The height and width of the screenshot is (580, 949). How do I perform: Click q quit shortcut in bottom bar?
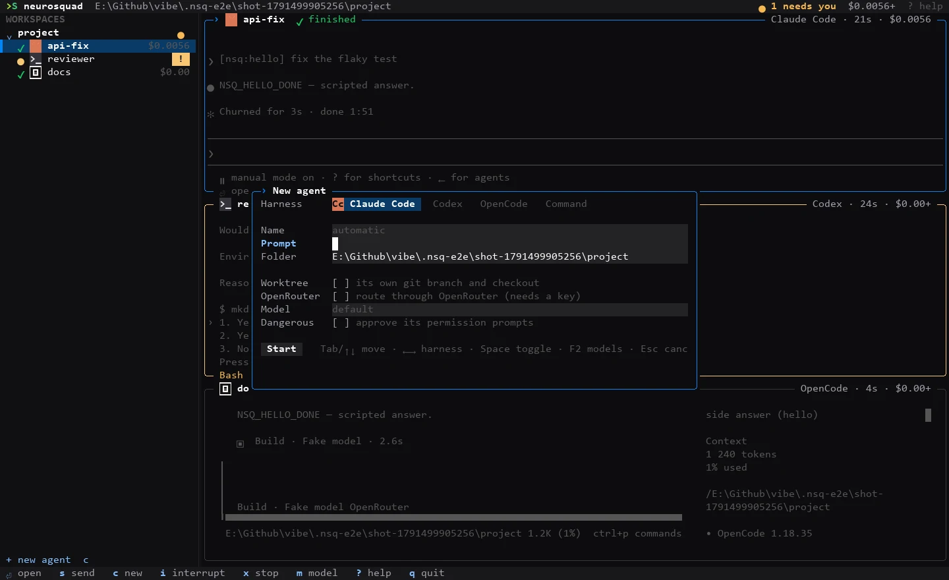(x=427, y=573)
